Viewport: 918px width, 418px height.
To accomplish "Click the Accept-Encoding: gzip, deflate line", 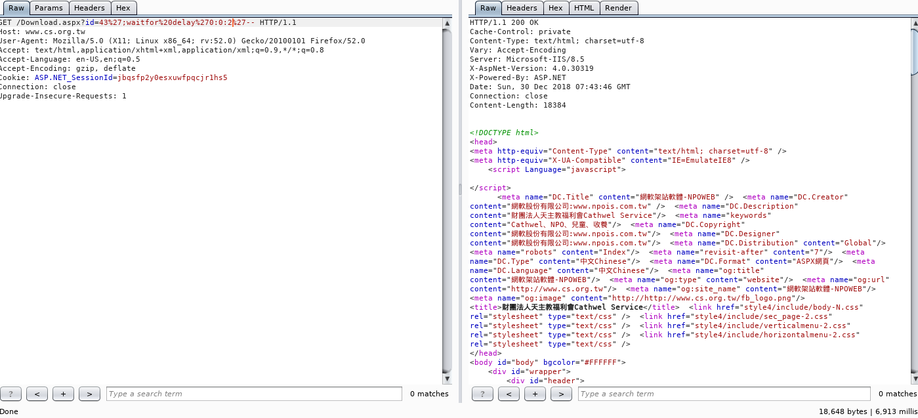I will pyautogui.click(x=68, y=68).
